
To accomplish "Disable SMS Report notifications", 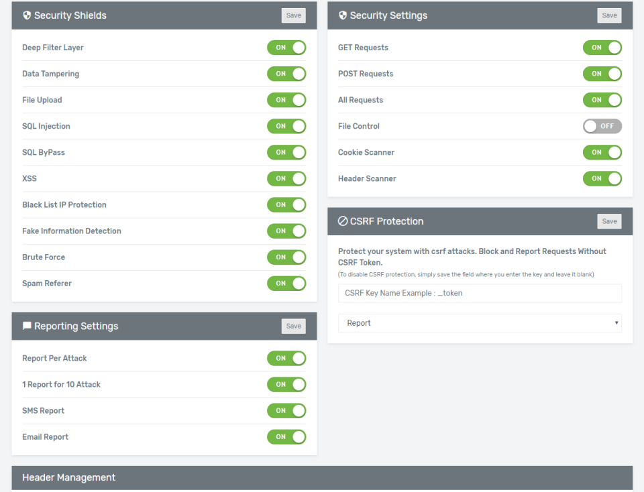I will [x=286, y=410].
